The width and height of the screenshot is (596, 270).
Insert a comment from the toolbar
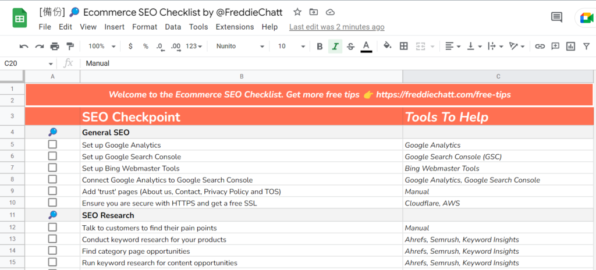click(x=555, y=47)
